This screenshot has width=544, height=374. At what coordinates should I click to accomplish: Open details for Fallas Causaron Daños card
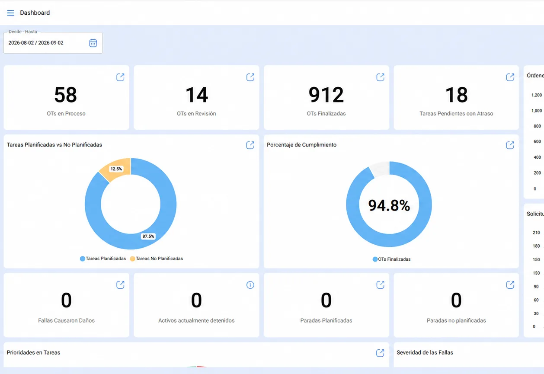[120, 284]
